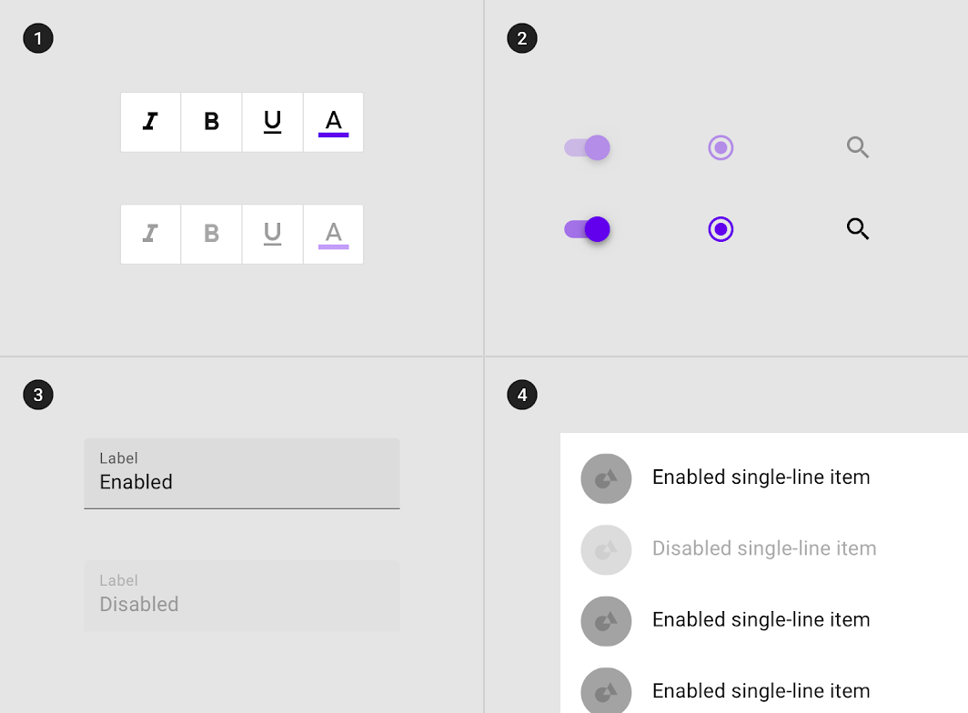Select the enabled purple radio button

tap(721, 229)
